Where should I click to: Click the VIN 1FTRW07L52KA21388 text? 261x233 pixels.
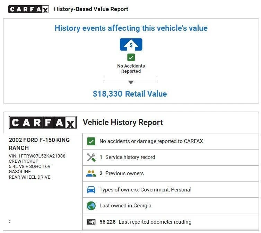tap(37, 156)
